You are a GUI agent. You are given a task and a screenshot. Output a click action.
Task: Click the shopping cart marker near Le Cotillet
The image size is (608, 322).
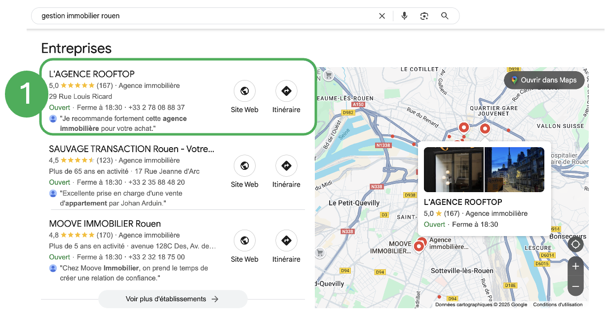point(329,75)
